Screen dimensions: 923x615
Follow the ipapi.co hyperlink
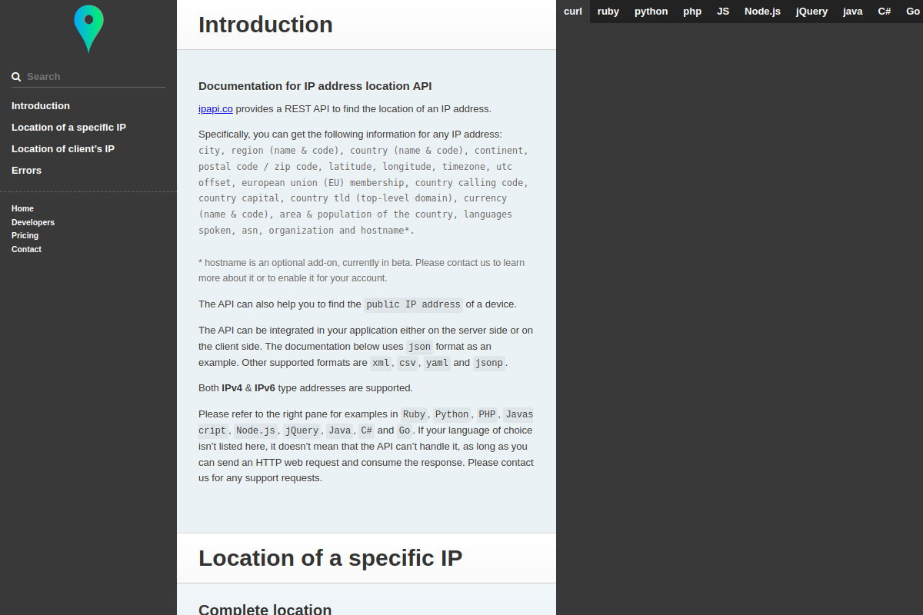point(215,108)
